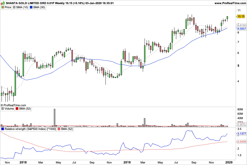Image resolution: width=247 pixels, height=165 pixels.
Task: Click the 3.5 relative strength axis label
Action: tap(239, 129)
